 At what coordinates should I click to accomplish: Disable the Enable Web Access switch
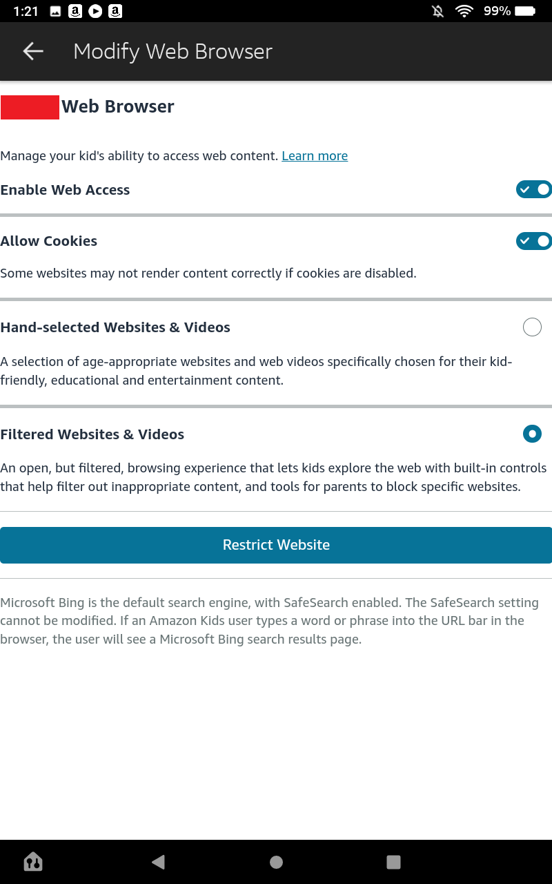click(533, 189)
